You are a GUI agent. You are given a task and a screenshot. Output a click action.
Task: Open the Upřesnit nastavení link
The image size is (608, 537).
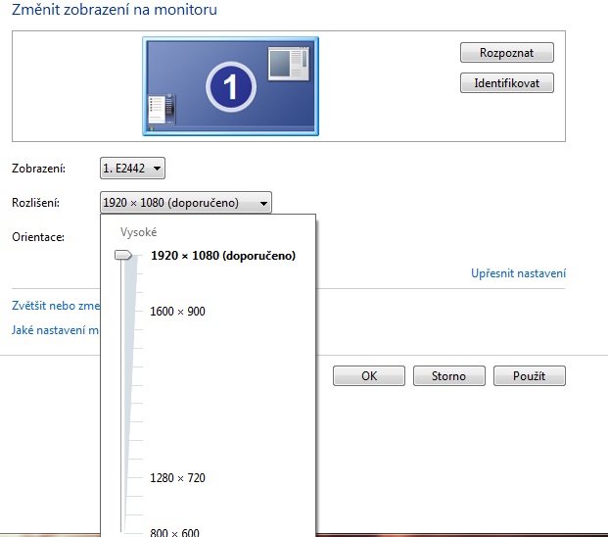(518, 273)
